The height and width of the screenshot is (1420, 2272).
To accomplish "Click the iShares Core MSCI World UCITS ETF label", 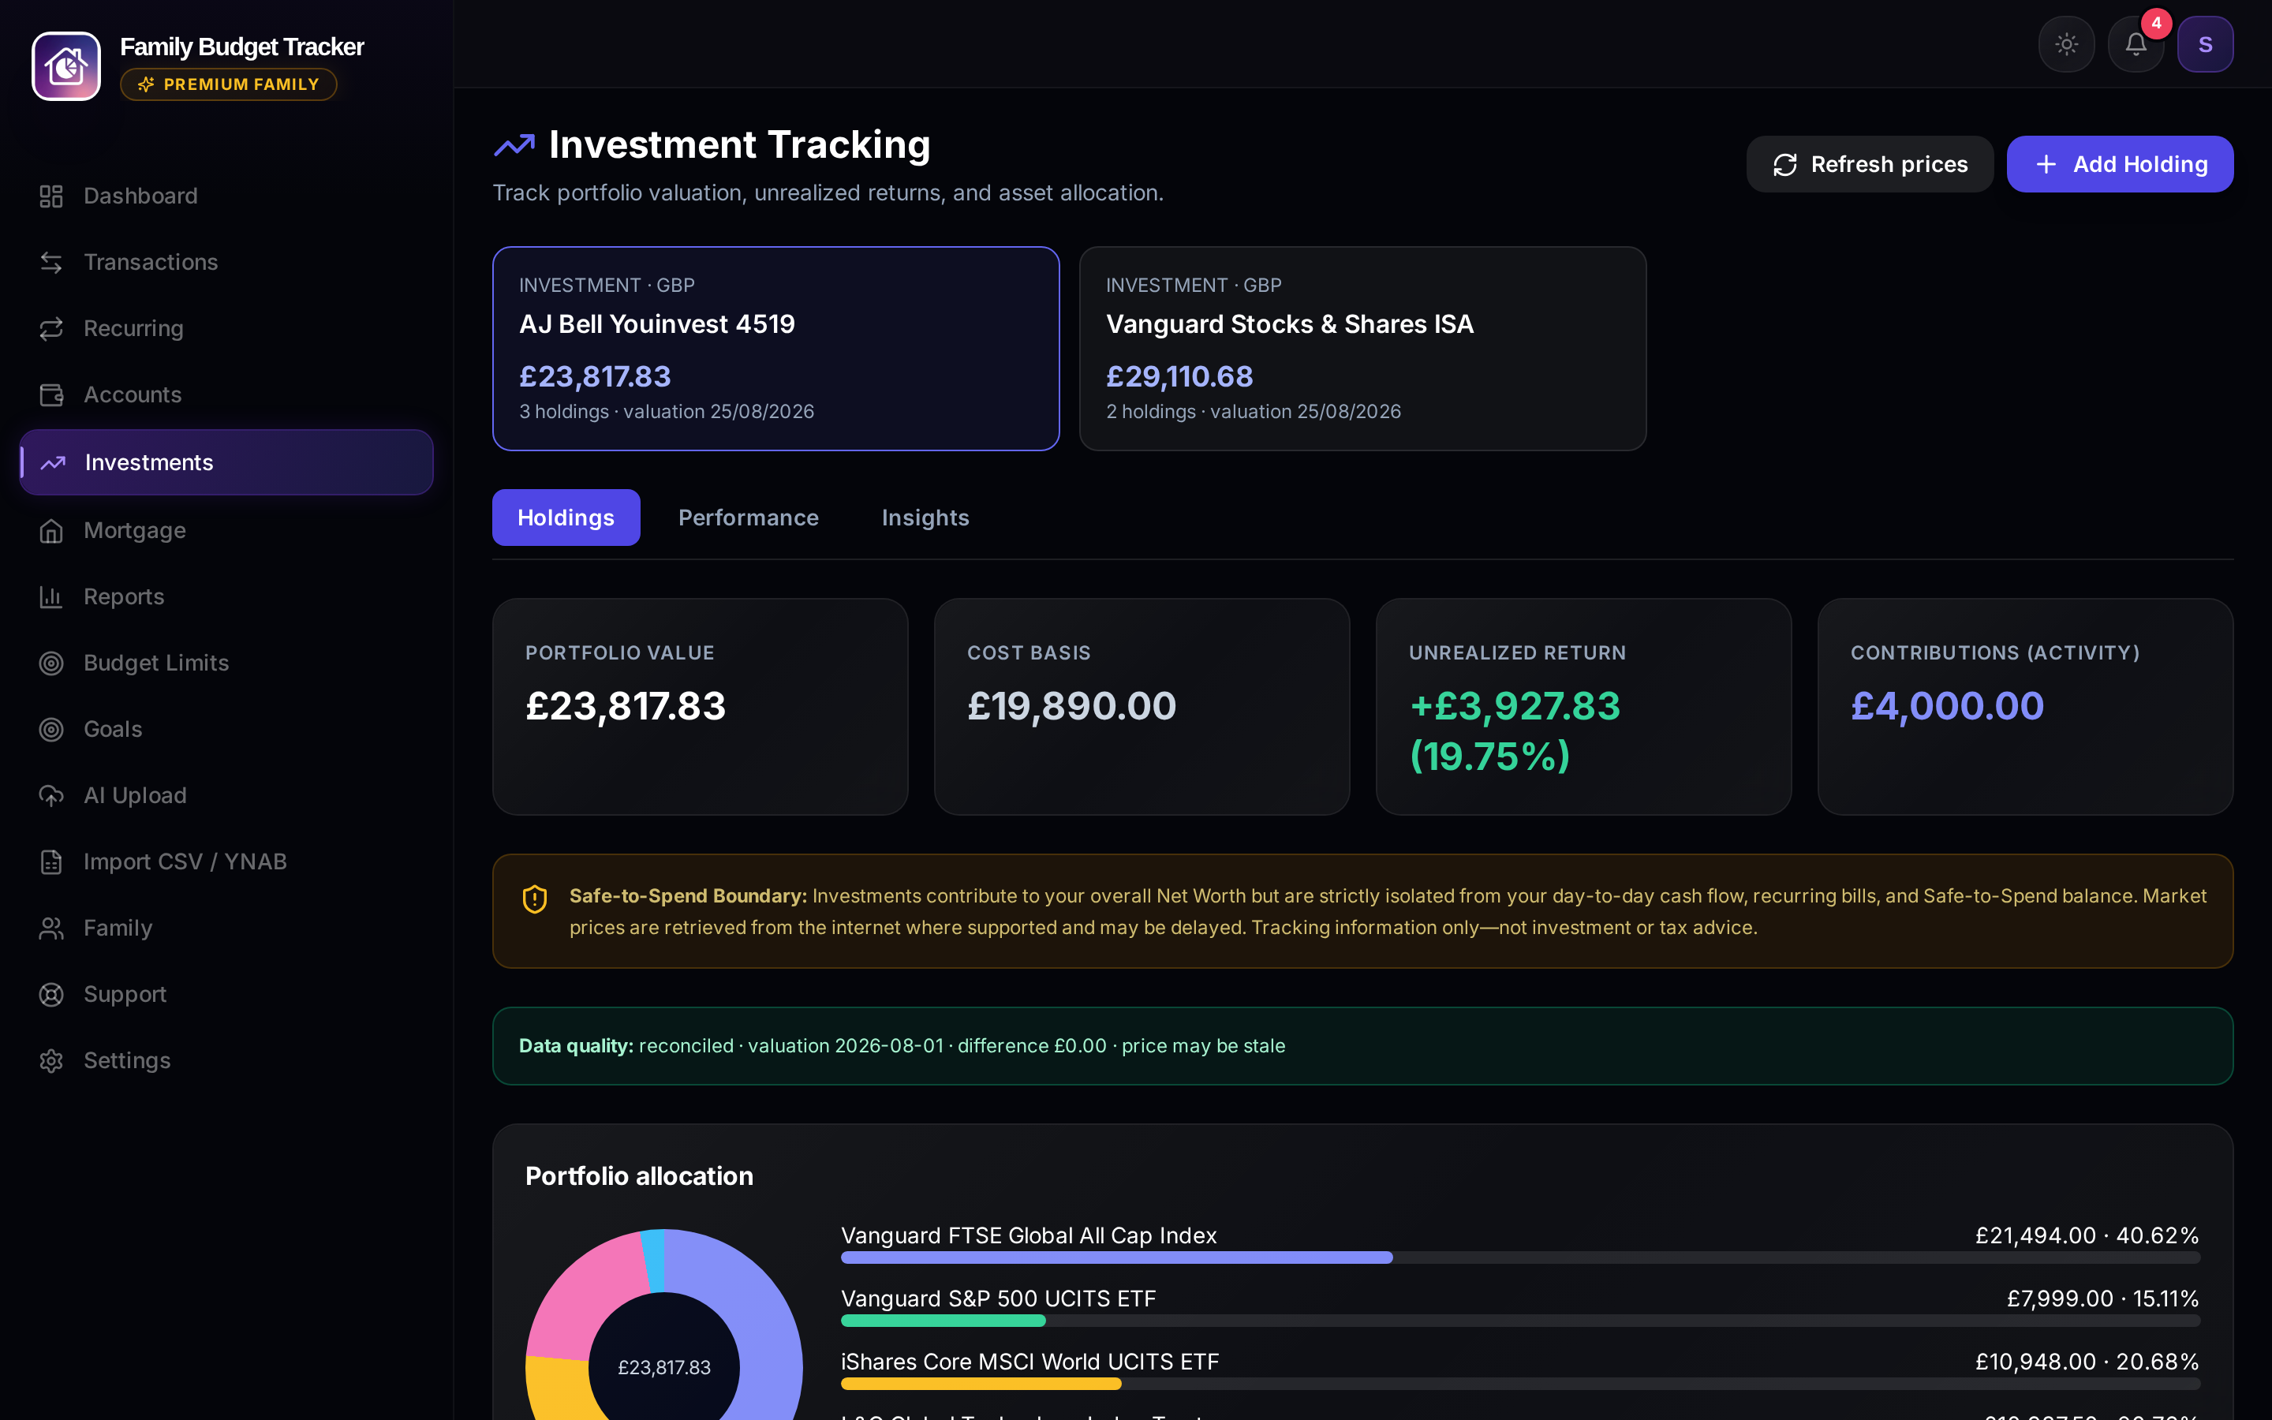I will tap(1029, 1362).
